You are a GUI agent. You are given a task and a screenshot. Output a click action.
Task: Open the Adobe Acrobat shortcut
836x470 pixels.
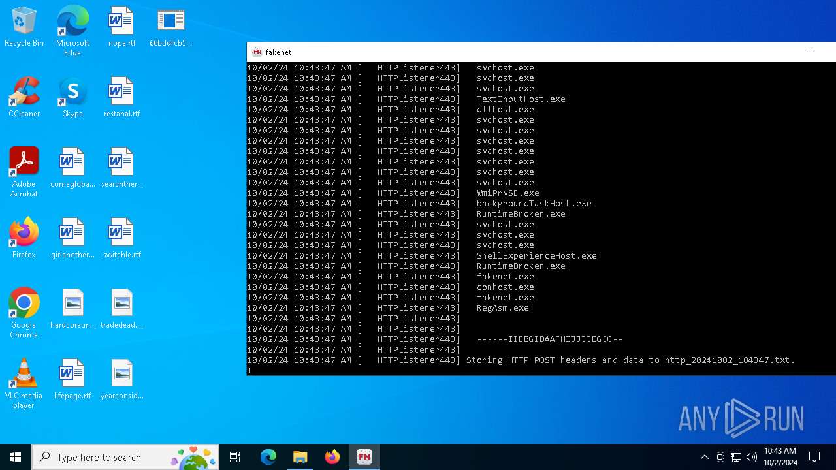pyautogui.click(x=24, y=172)
